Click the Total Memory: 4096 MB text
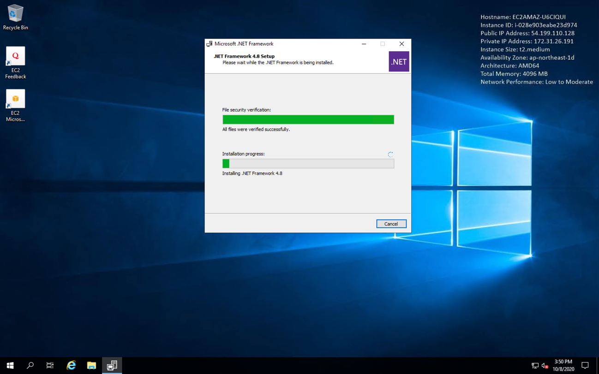The height and width of the screenshot is (374, 599). [514, 74]
